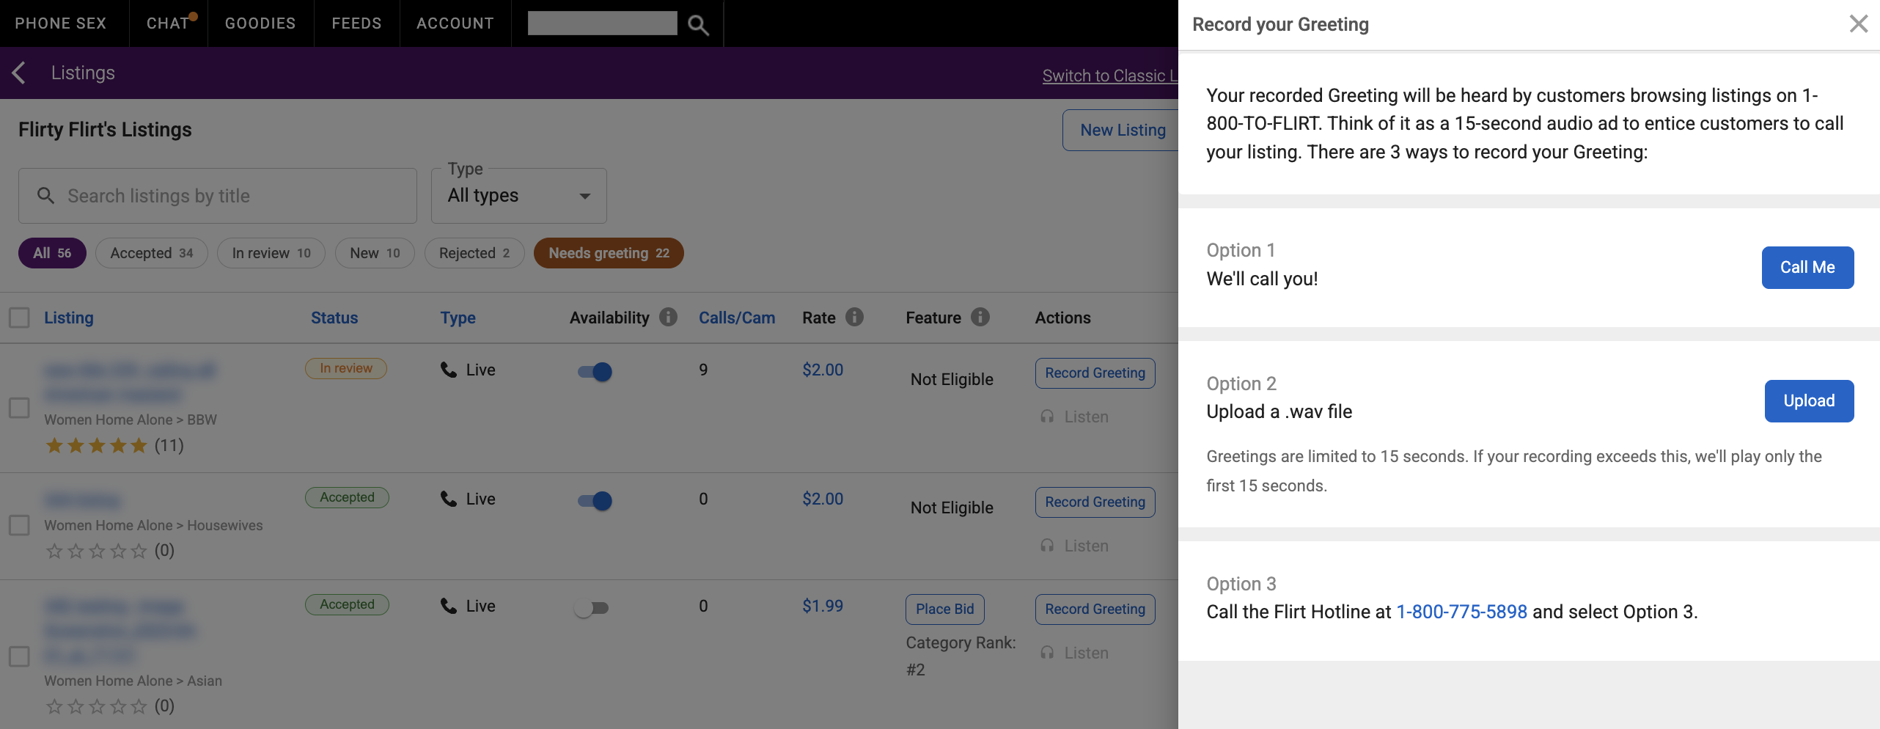
Task: Click Place Bid for Asian listing
Action: click(944, 609)
